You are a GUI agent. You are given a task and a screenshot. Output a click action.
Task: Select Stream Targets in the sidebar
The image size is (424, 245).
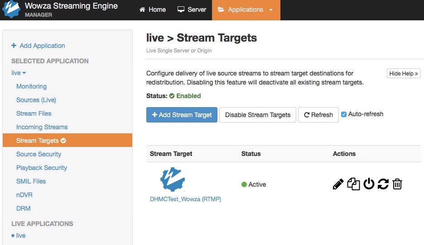[67, 140]
